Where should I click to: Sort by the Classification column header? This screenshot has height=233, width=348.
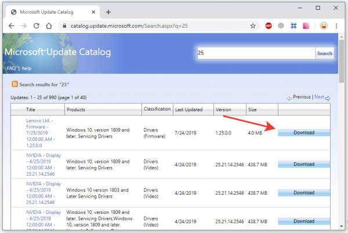(x=157, y=109)
